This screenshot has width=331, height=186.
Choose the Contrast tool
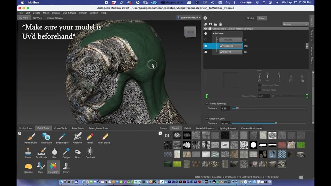90,153
